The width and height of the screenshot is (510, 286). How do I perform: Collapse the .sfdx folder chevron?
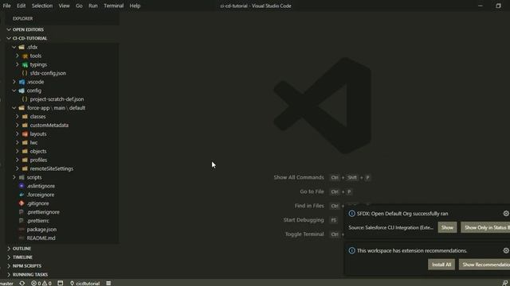(14, 47)
